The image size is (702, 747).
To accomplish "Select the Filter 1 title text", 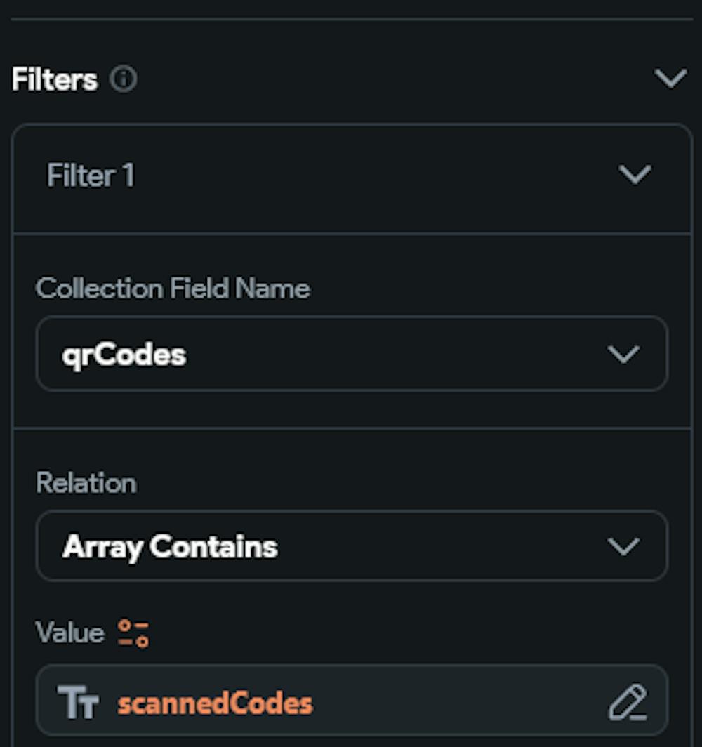I will (x=91, y=175).
